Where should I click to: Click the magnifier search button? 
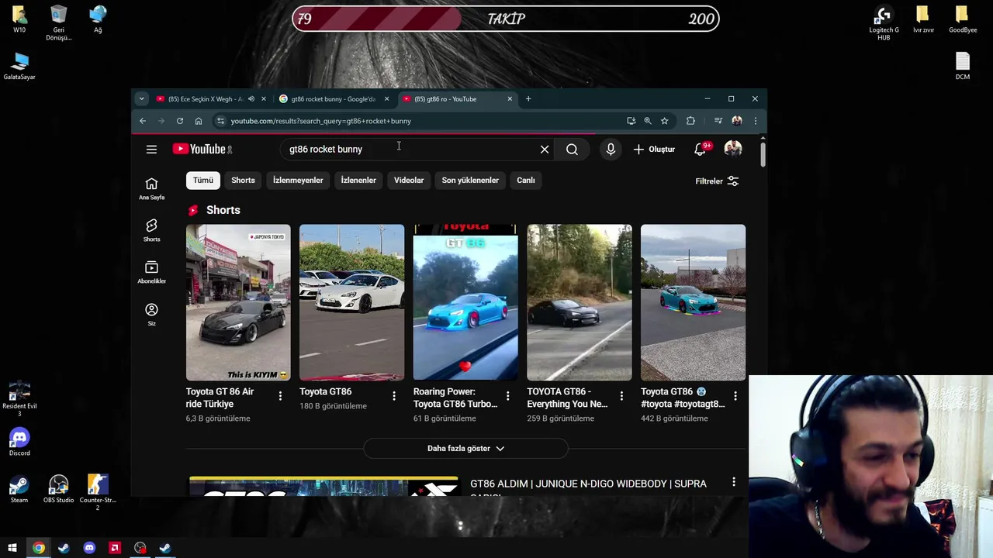(572, 149)
